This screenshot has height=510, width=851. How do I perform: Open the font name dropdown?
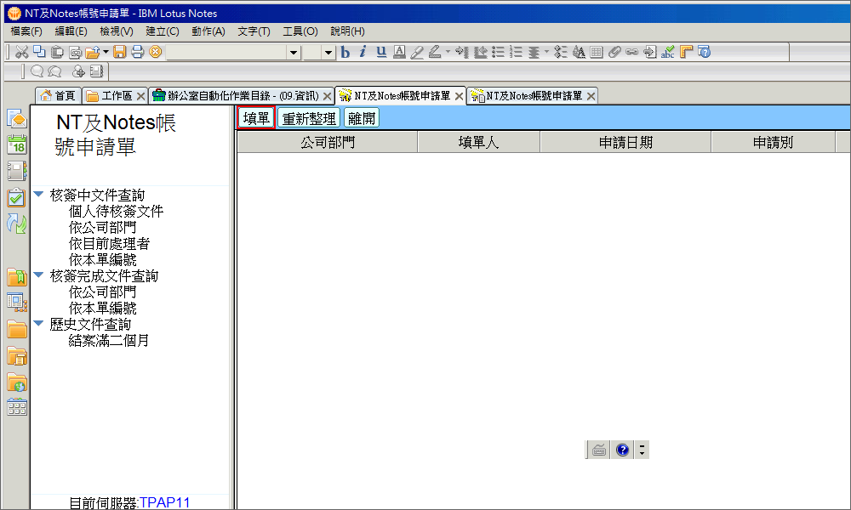click(294, 53)
